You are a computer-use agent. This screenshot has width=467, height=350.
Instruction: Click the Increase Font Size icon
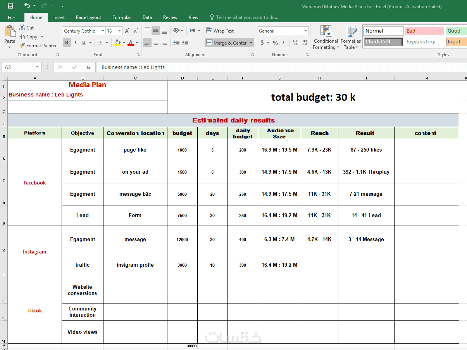tap(127, 31)
